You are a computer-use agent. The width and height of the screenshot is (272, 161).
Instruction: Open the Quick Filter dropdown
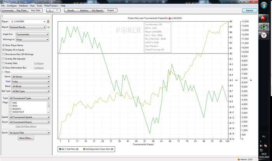pos(30,133)
